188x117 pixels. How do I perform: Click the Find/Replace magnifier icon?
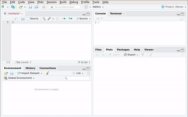pyautogui.click(x=44, y=19)
